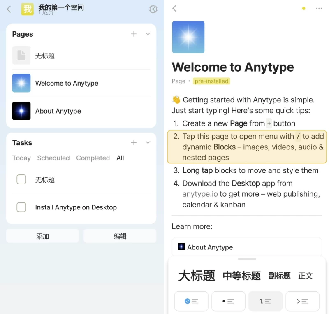Viewport: 329px width, 314px height.
Task: Collapse the Pages section chevron
Action: 148,34
